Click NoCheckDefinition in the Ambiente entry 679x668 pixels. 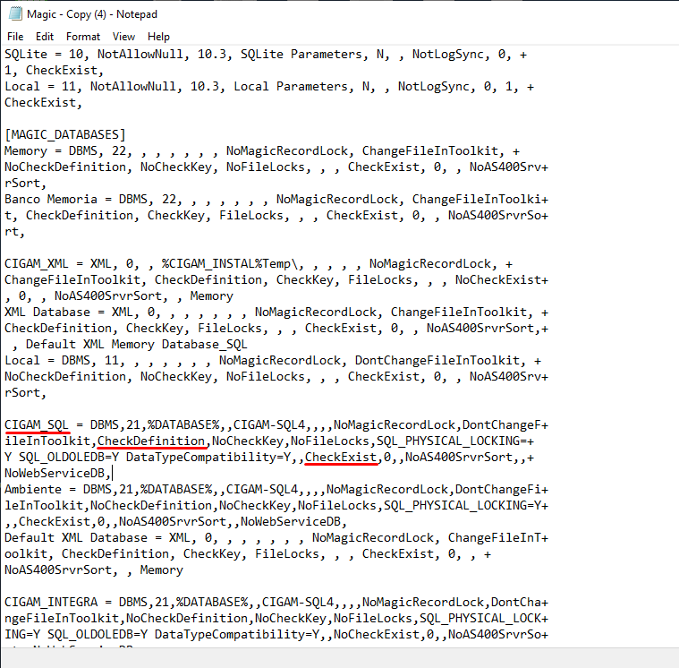point(151,505)
